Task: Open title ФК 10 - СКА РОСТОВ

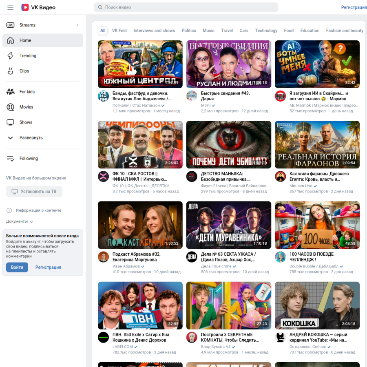Action: click(140, 177)
